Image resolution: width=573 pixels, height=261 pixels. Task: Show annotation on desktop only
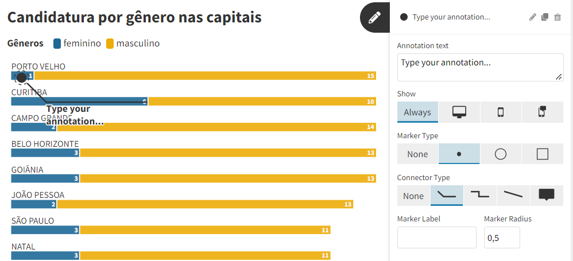coord(459,112)
